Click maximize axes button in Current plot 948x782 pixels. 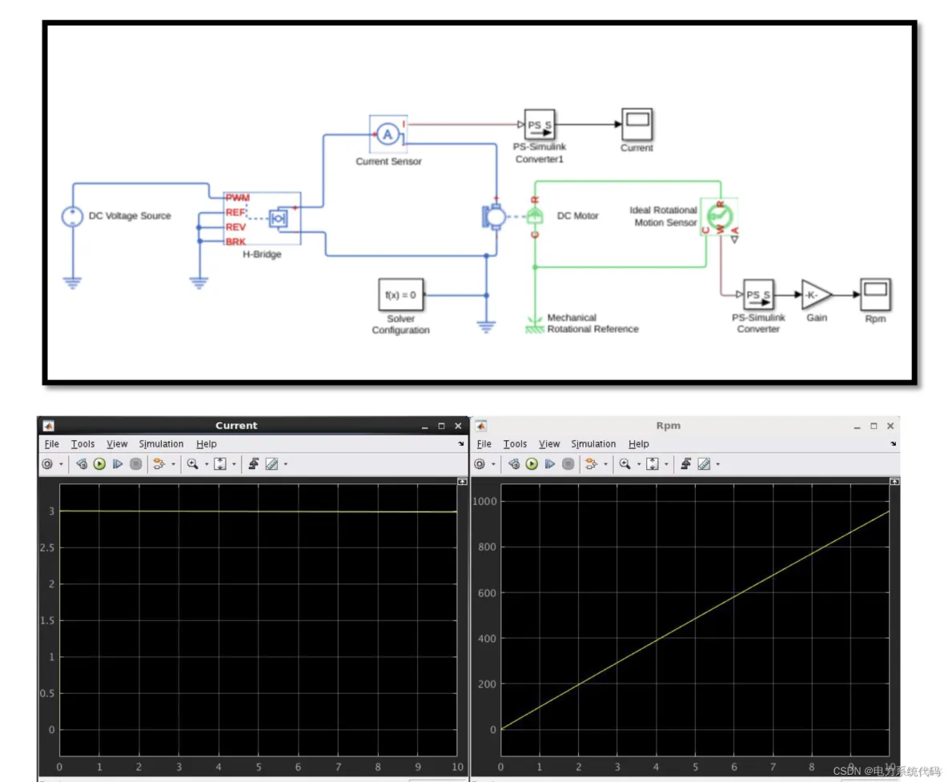pos(463,482)
